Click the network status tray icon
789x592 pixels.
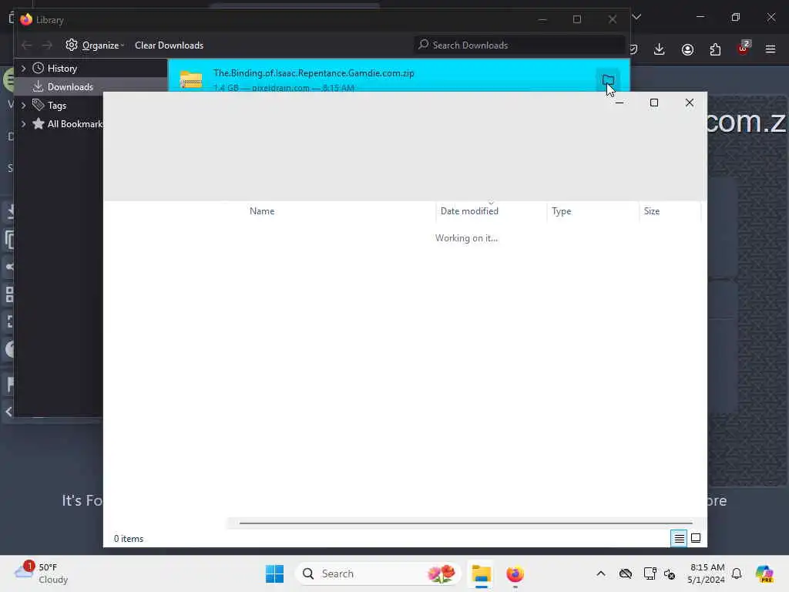650,573
